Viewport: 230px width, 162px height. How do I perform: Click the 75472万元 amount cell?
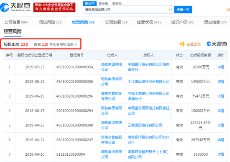[200, 96]
